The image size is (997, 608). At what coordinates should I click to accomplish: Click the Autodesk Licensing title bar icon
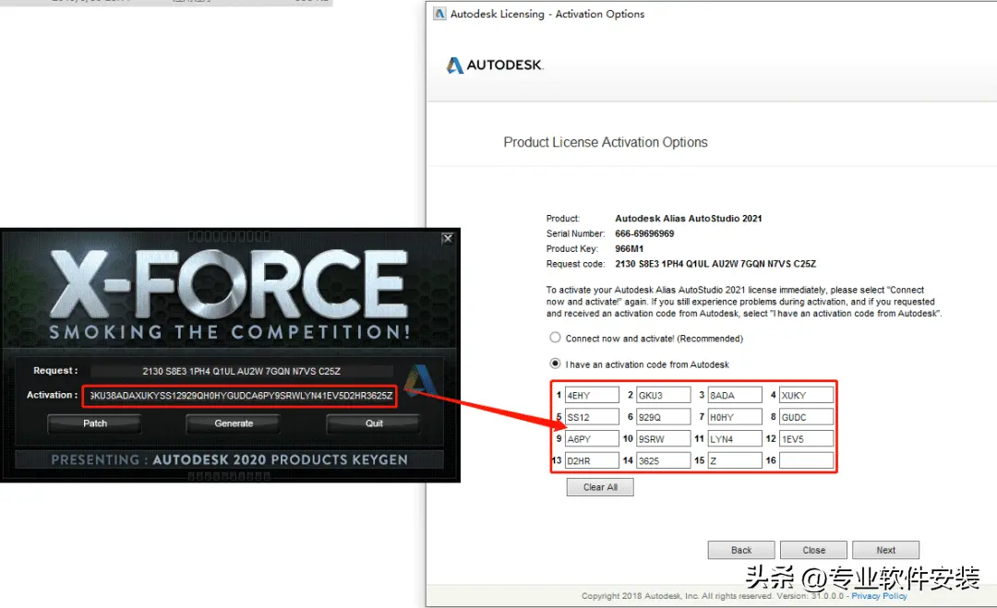[x=439, y=13]
